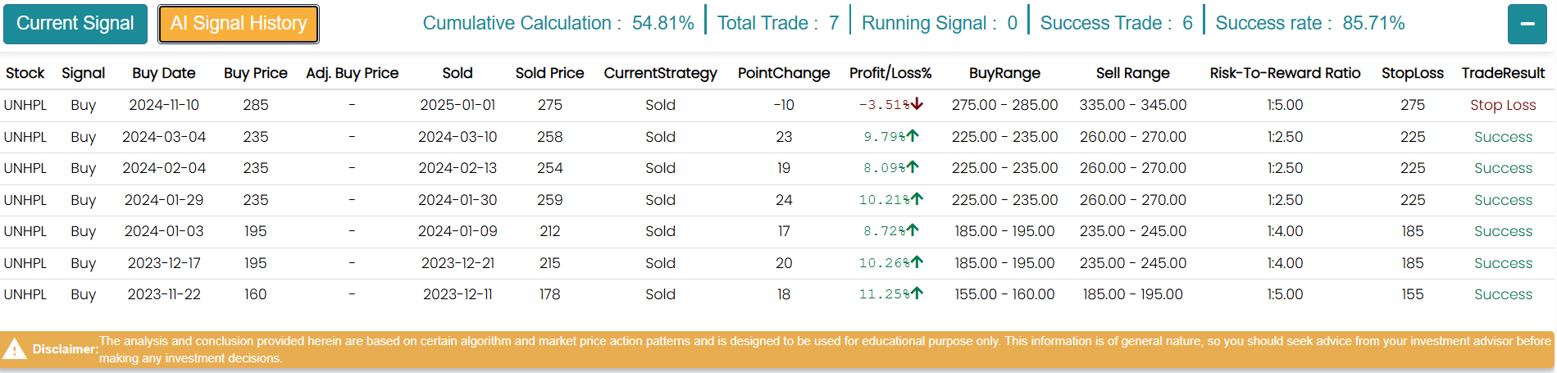Image resolution: width=1557 pixels, height=373 pixels.
Task: Collapse the panel with the minus button
Action: coord(1527,24)
